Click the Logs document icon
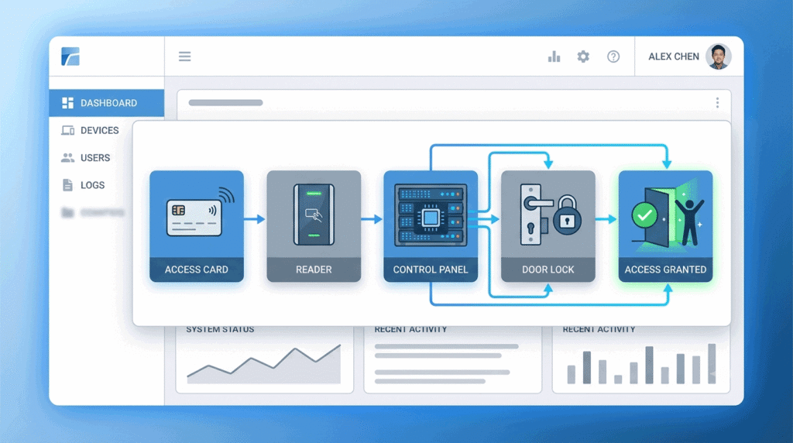 click(x=67, y=185)
